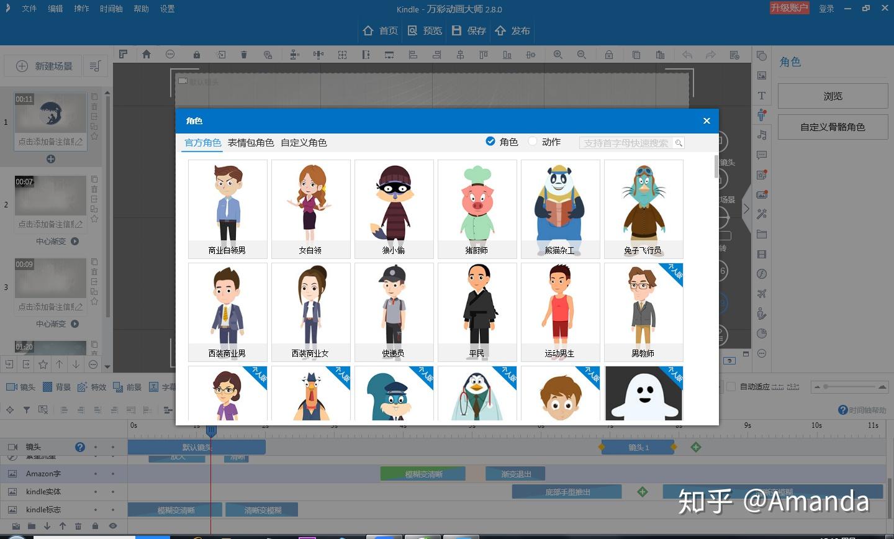The height and width of the screenshot is (539, 894).
Task: Open the 操作 menu
Action: coord(81,9)
